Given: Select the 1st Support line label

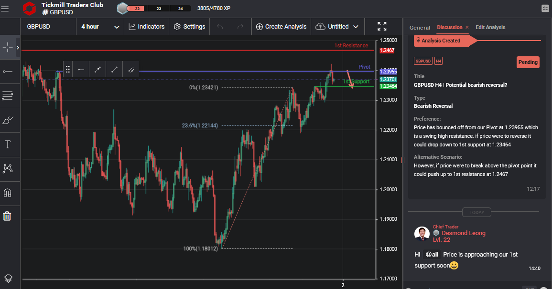Looking at the screenshot, I should click(356, 82).
